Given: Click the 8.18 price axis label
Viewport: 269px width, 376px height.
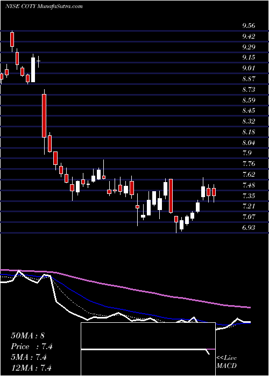Looking at the screenshot, I should [x=249, y=132].
